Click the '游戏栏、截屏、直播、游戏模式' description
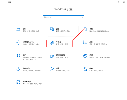 point(100,58)
